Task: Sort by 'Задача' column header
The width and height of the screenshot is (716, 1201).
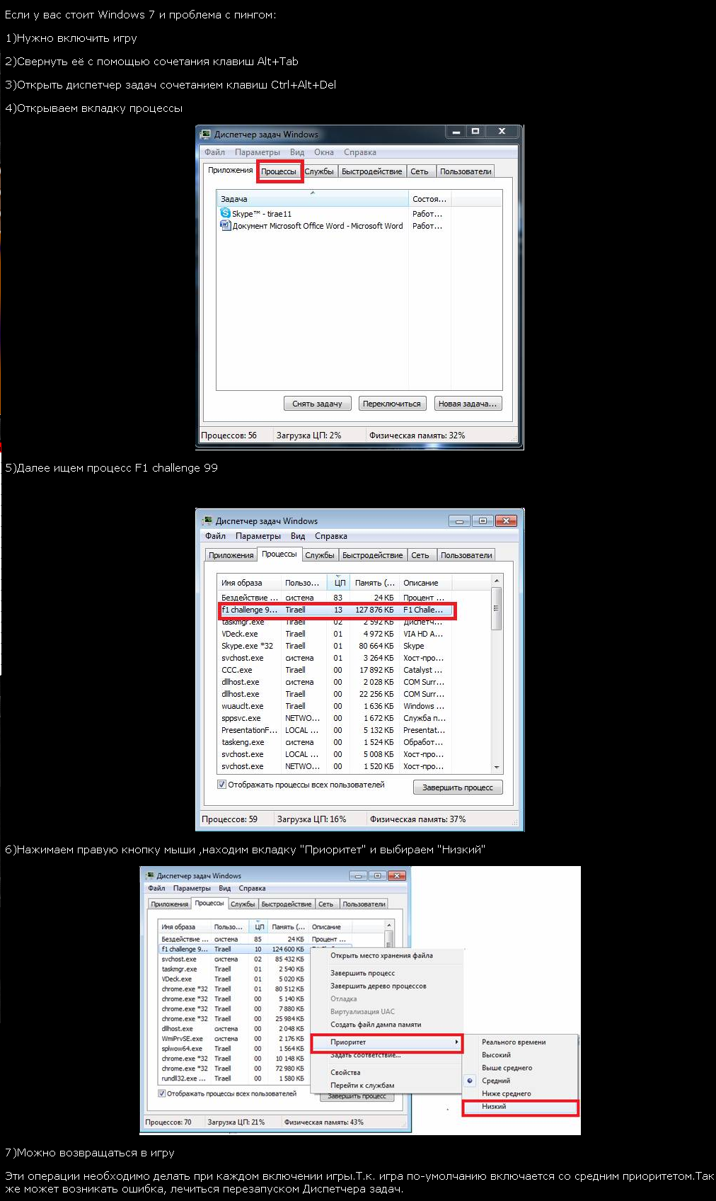Action: coord(313,199)
